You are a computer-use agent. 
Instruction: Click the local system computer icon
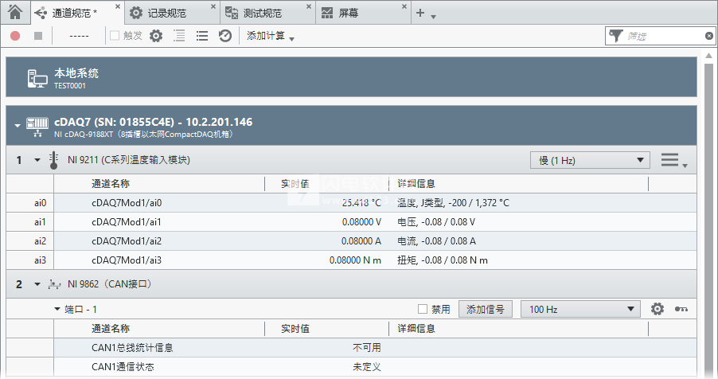(x=37, y=78)
